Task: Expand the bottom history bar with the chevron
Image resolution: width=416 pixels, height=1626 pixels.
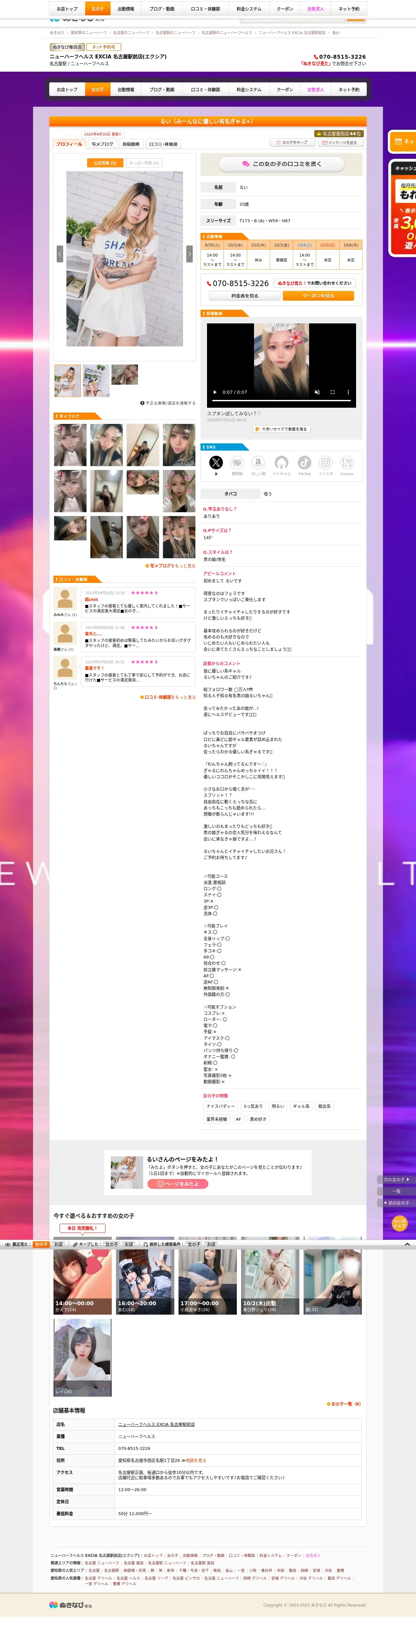Action: 407,1245
